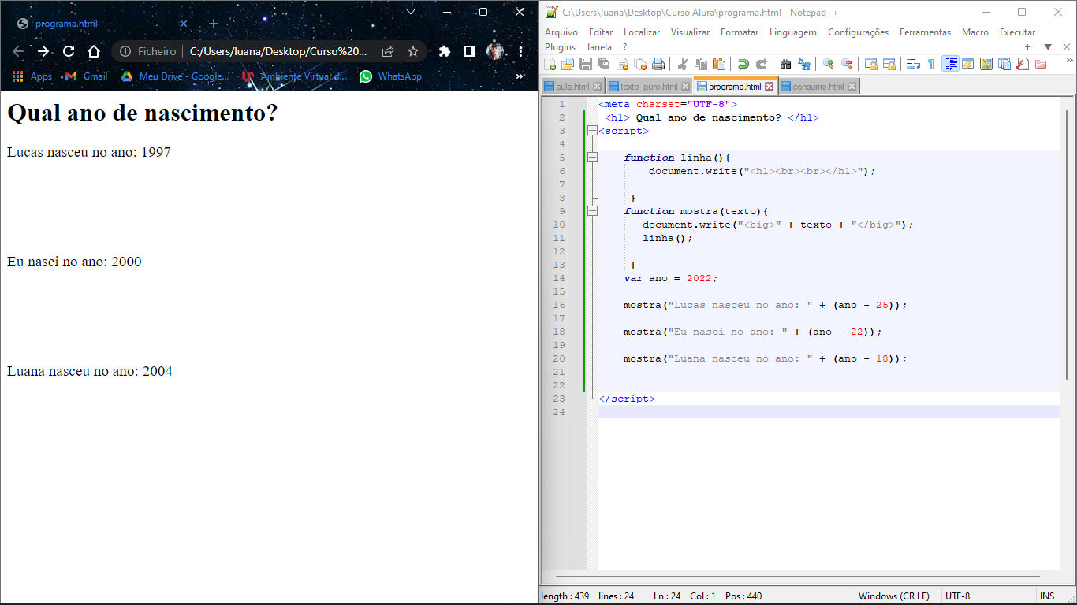Click the Chrome forward arrow

43,51
